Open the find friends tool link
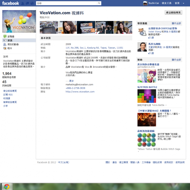 pos(167,3)
